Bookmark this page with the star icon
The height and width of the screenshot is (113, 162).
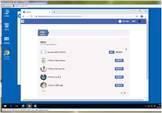click(137, 17)
